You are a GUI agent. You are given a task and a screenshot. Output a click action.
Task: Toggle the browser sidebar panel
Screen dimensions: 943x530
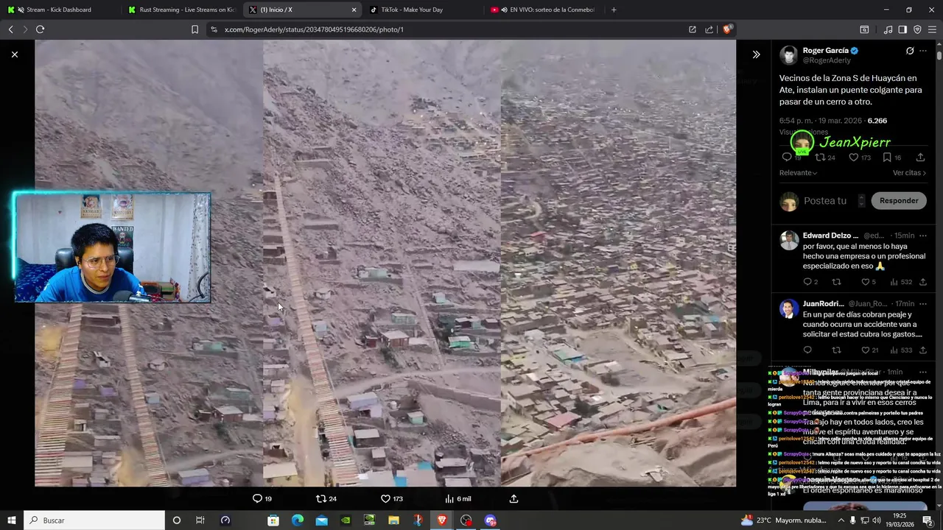pos(902,29)
